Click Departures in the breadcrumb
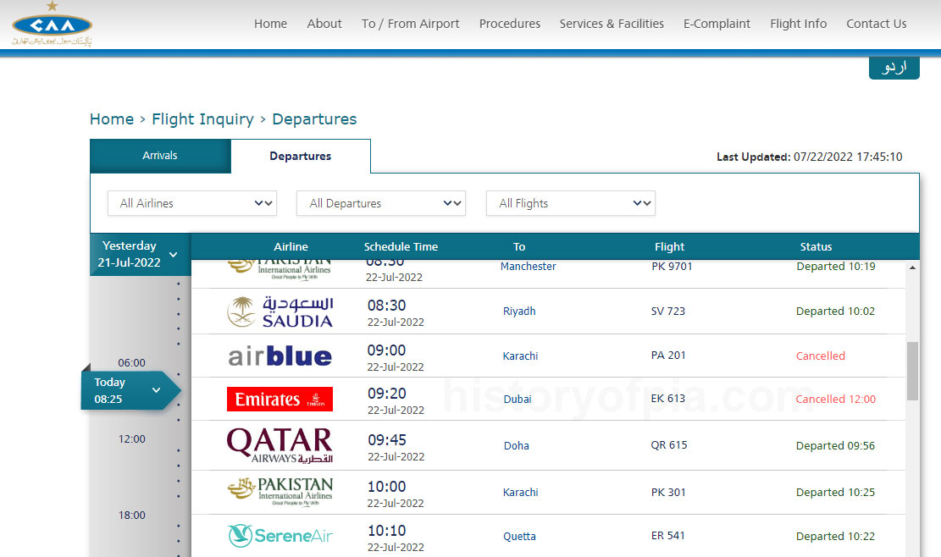941x557 pixels. 314,119
